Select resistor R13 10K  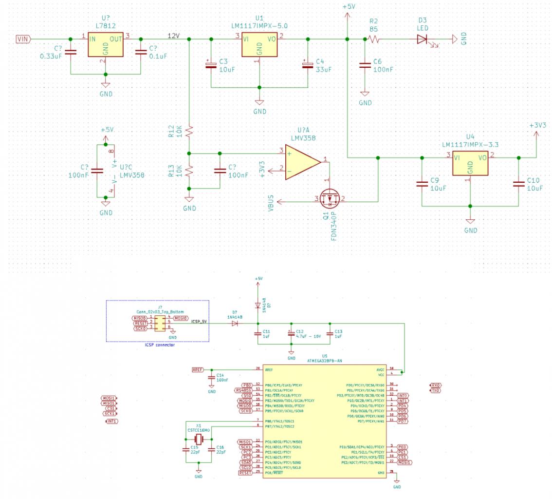(x=189, y=171)
